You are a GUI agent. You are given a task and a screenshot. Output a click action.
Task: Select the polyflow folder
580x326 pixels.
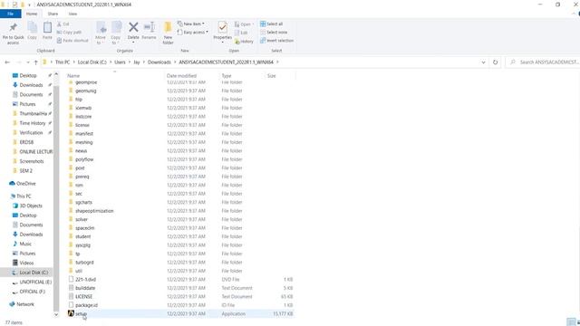tap(180, 159)
